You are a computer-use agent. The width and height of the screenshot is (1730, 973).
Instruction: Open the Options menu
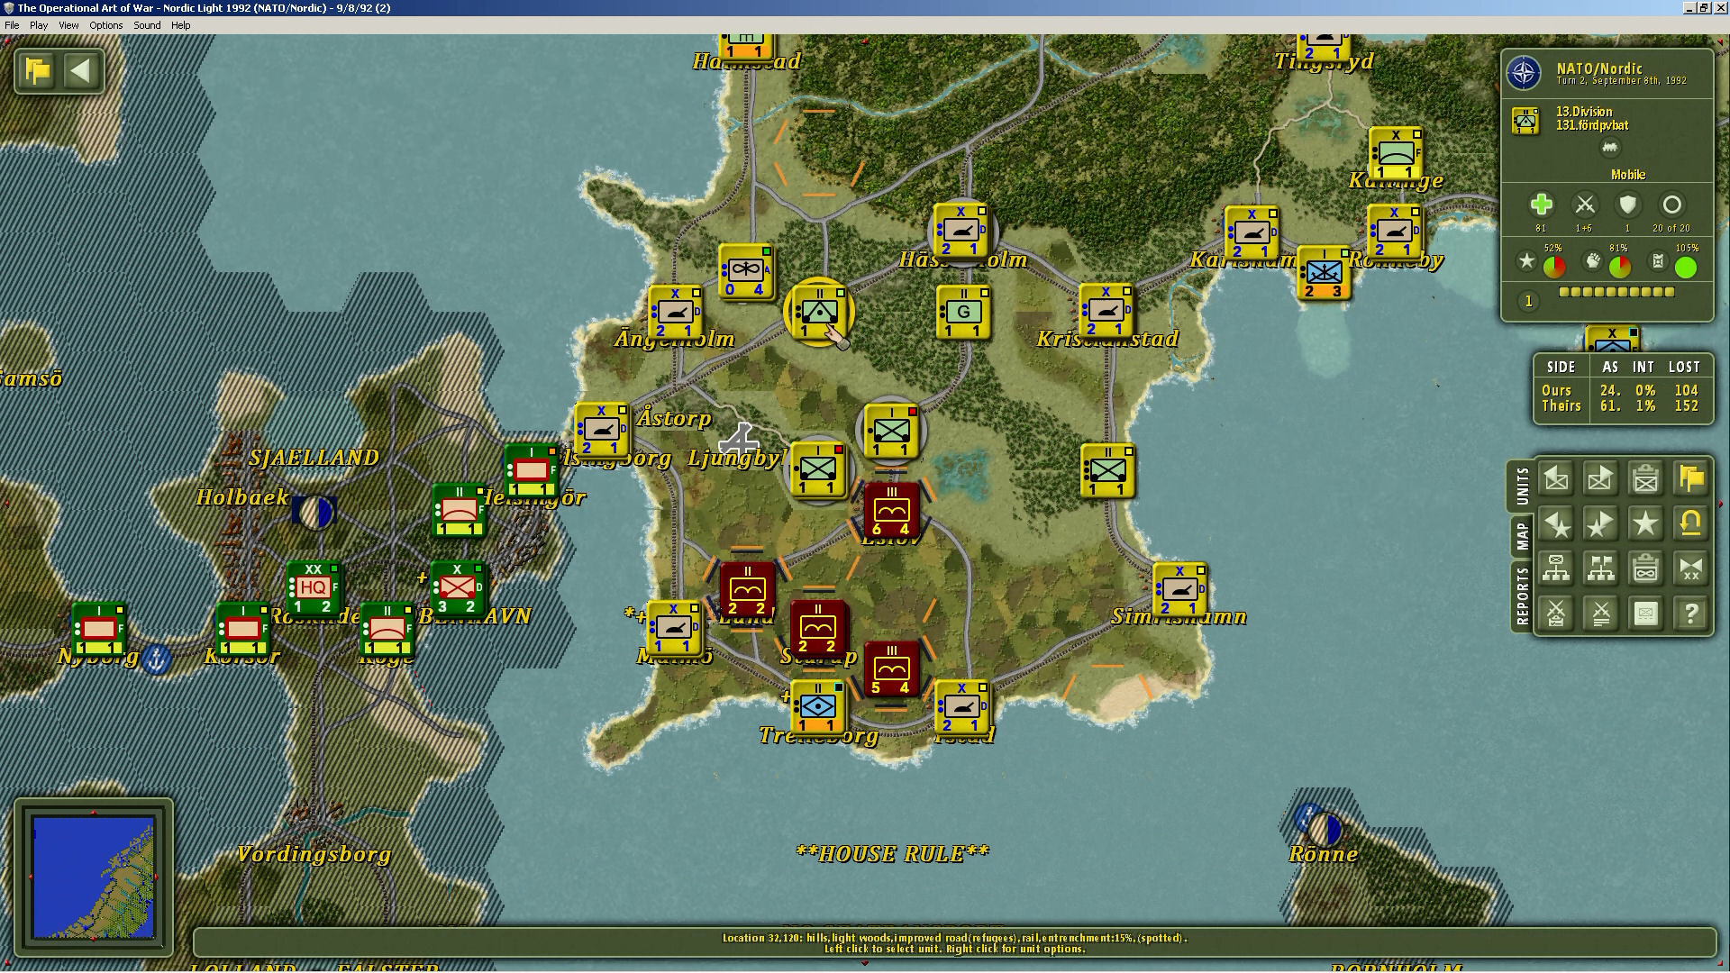pyautogui.click(x=106, y=25)
